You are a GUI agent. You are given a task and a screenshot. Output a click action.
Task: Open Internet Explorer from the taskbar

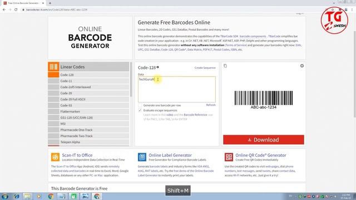coord(16,196)
